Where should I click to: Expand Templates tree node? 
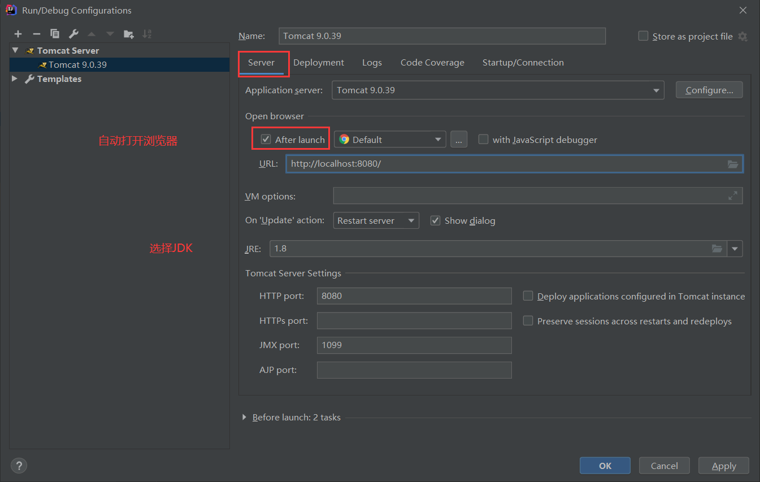(x=15, y=79)
